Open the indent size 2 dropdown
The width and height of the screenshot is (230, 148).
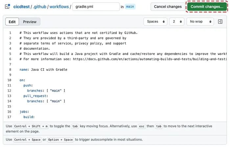click(x=177, y=22)
